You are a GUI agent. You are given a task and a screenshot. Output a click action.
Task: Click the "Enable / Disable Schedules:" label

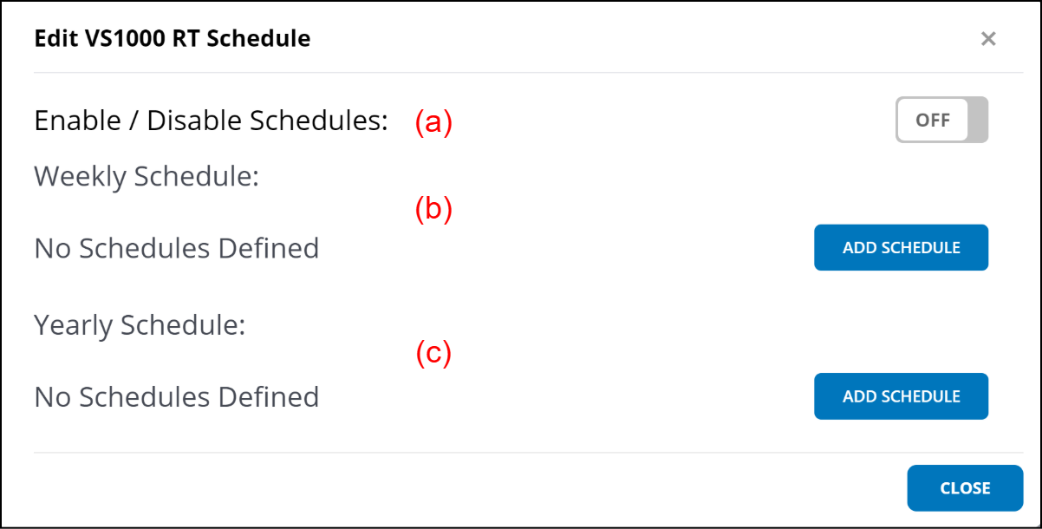coord(211,120)
